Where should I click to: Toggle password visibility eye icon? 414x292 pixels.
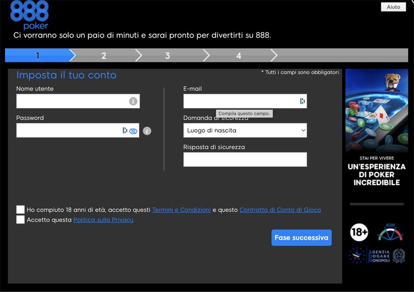click(133, 131)
